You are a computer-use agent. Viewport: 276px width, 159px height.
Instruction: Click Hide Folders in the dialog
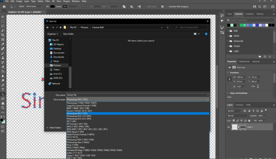(x=54, y=128)
